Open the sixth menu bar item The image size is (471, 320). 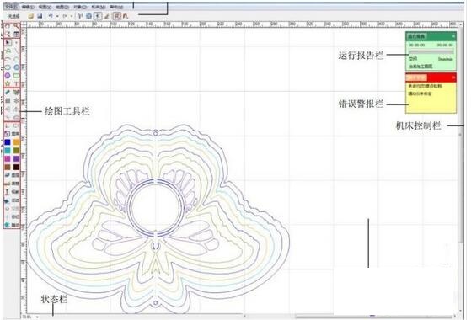coord(99,7)
